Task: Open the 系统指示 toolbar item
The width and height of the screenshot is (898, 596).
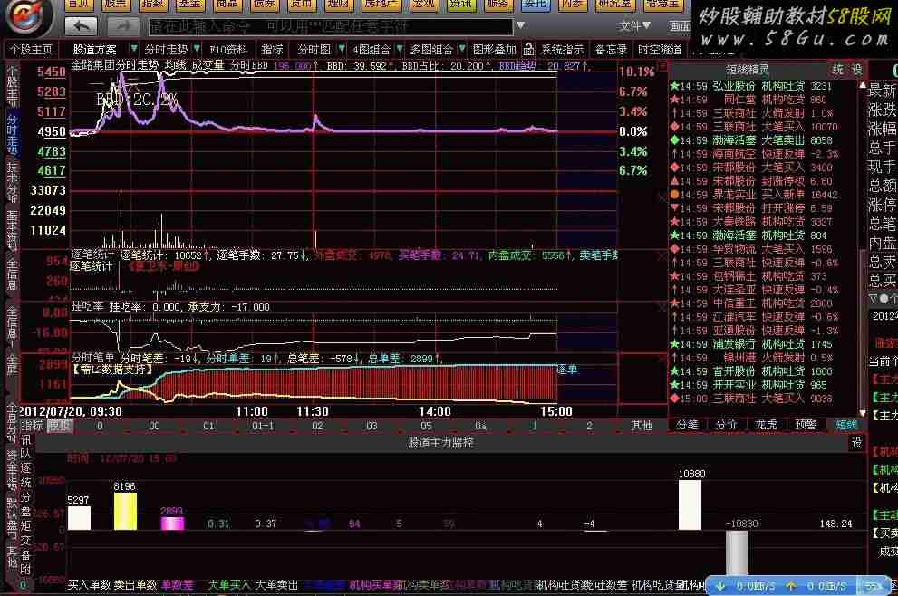Action: [x=563, y=50]
